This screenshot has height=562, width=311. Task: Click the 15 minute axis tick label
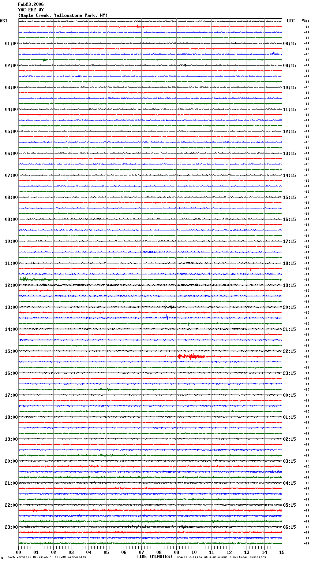click(x=282, y=552)
